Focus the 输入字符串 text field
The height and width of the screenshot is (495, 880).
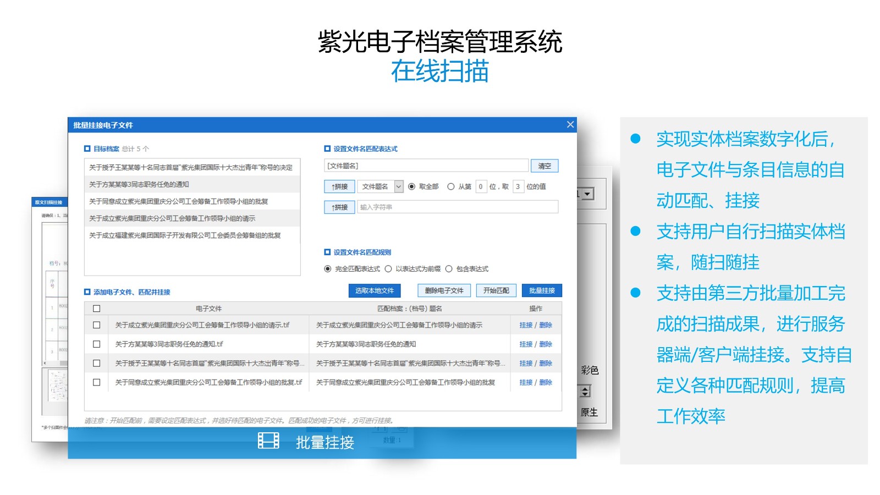(458, 207)
